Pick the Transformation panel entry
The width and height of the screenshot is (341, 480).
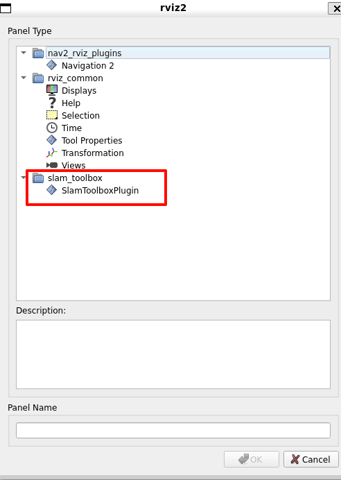point(93,153)
